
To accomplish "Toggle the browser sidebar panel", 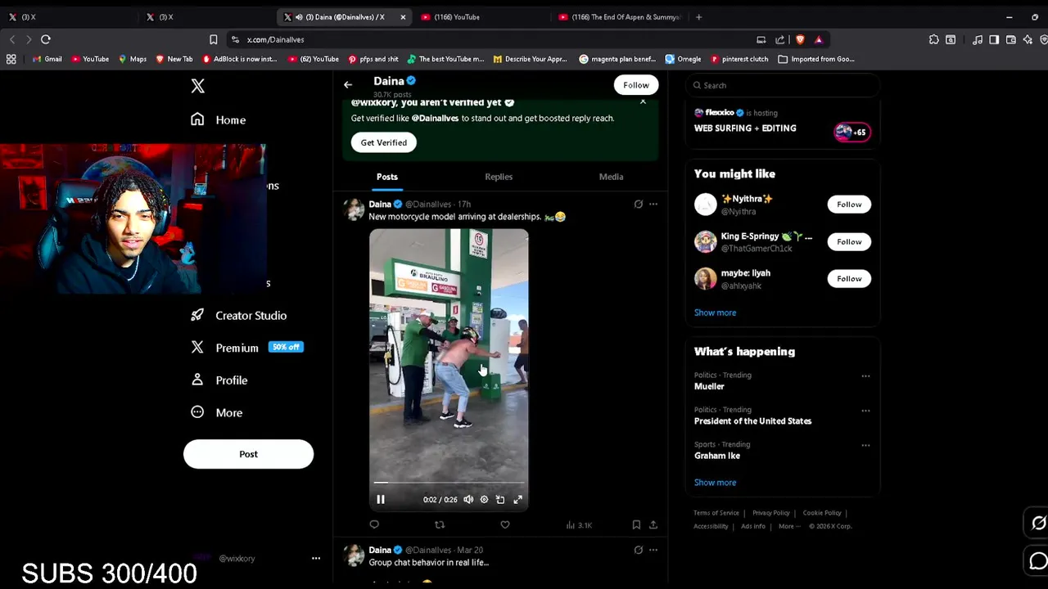I will click(994, 39).
